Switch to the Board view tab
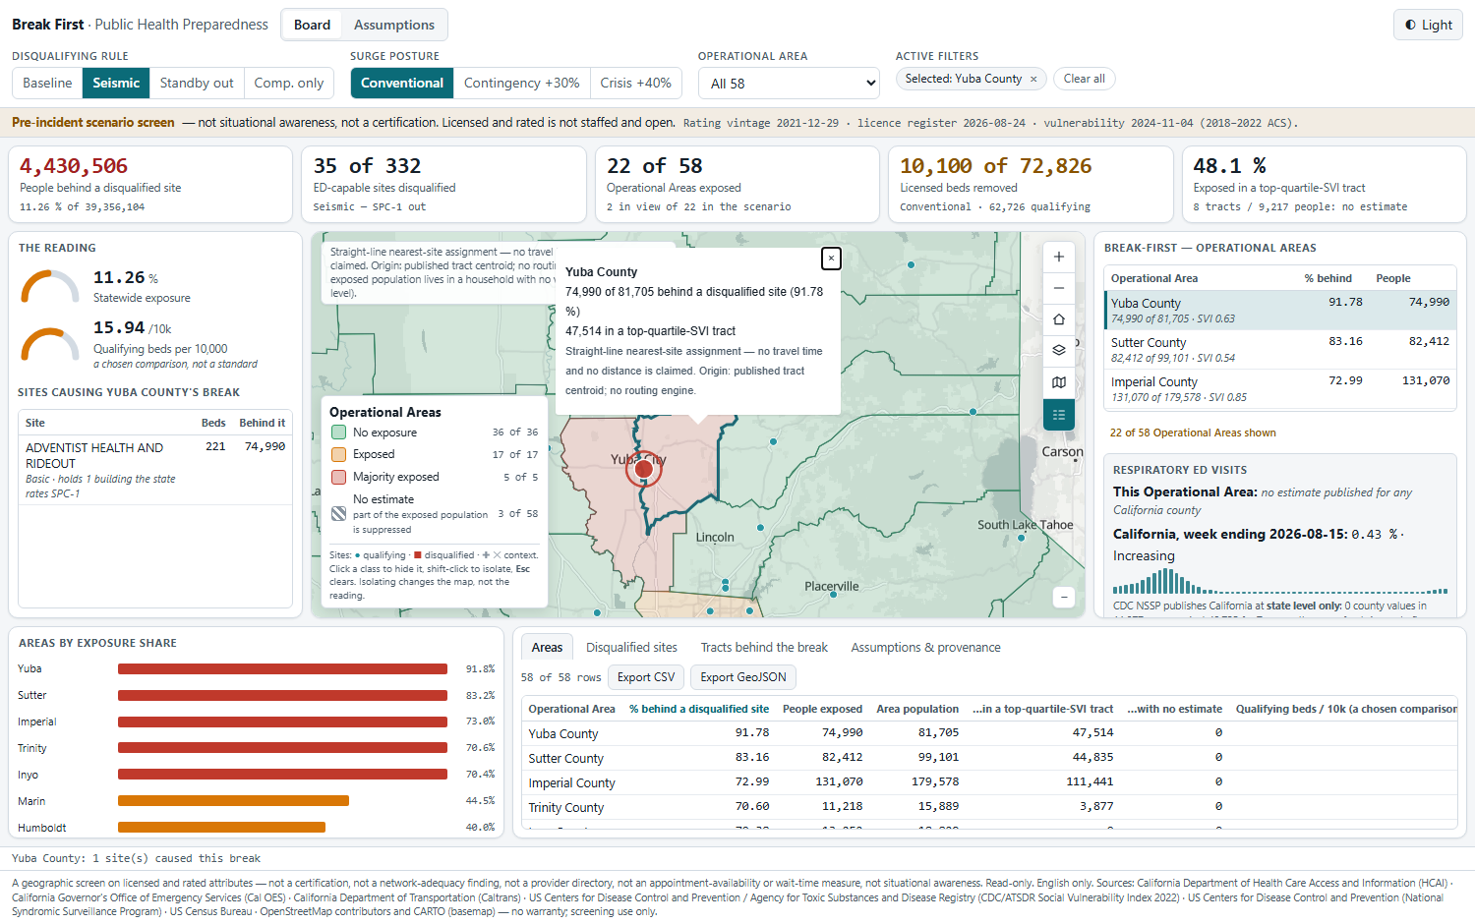Viewport: 1475px width, 924px height. (x=312, y=25)
